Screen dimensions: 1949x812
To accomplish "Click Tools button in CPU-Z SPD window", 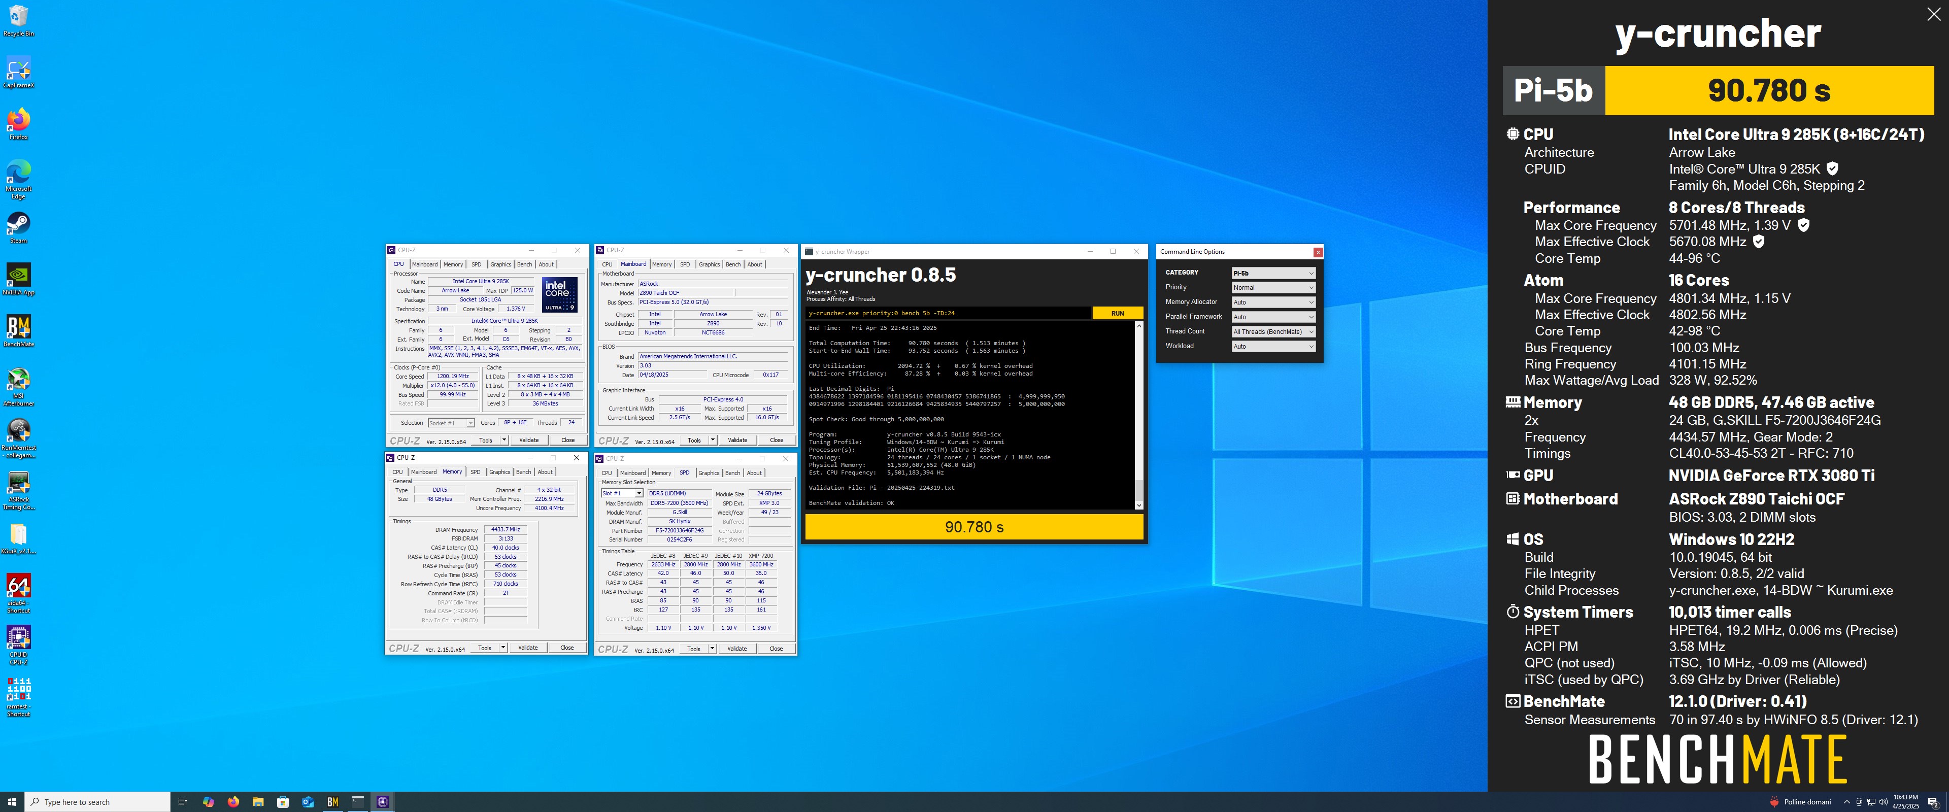I will click(x=693, y=649).
